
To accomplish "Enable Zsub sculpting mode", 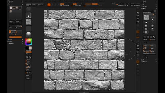I will click(78, 4).
